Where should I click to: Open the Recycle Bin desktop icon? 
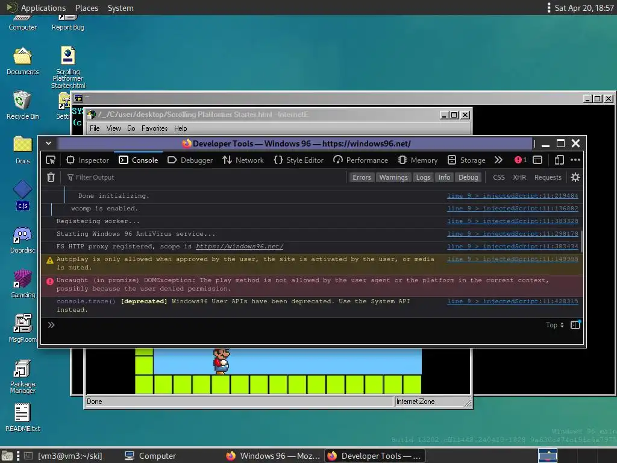pyautogui.click(x=22, y=105)
